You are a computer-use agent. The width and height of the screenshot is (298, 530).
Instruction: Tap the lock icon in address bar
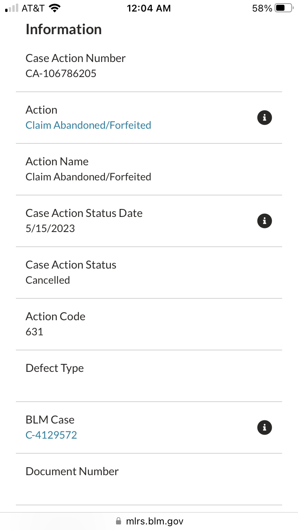point(118,521)
